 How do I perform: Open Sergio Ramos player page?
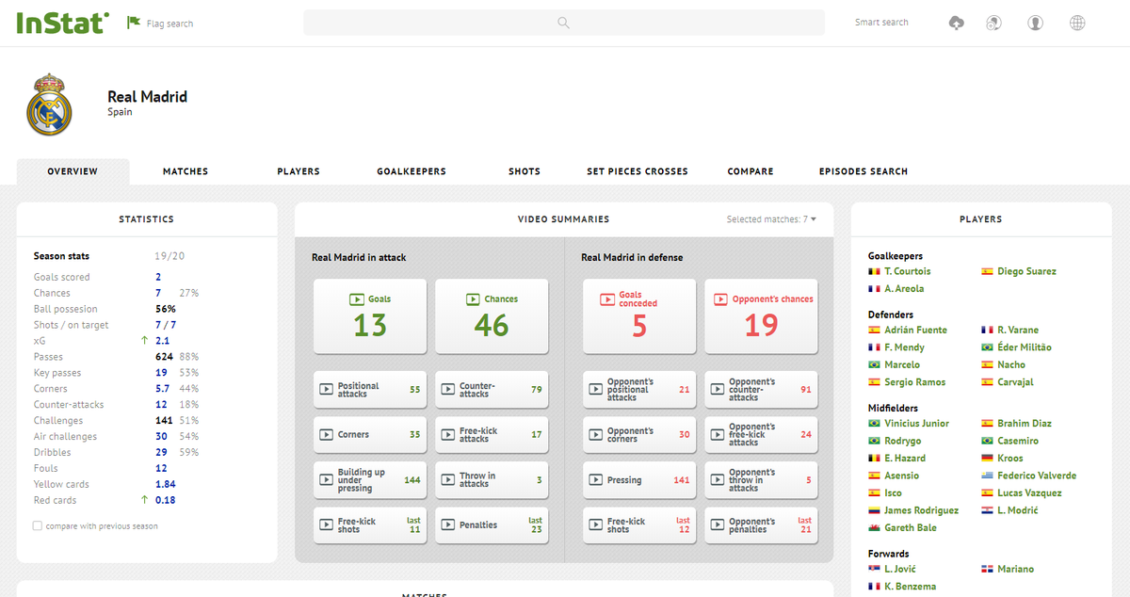tap(914, 382)
